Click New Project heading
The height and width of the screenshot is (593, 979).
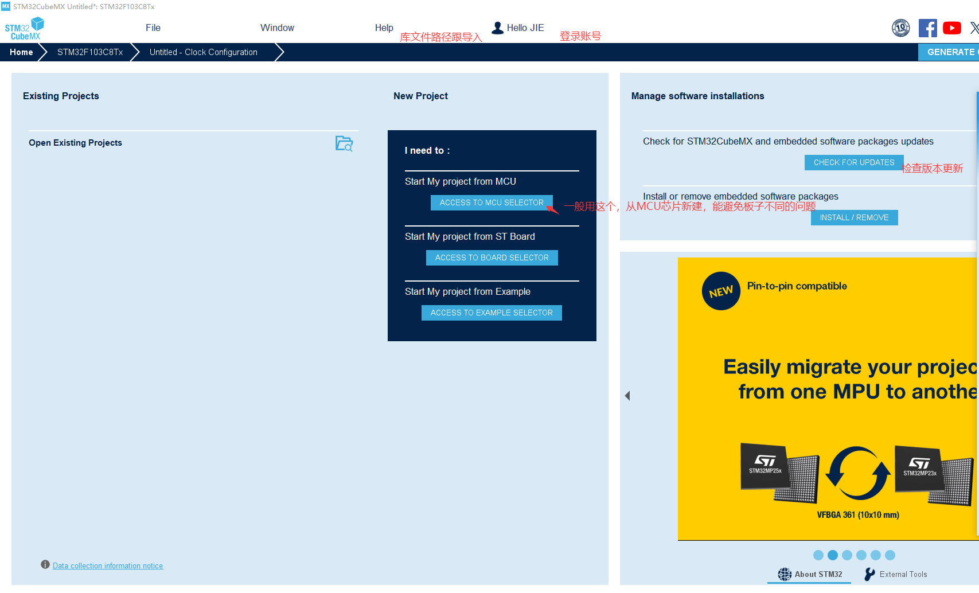pos(420,96)
